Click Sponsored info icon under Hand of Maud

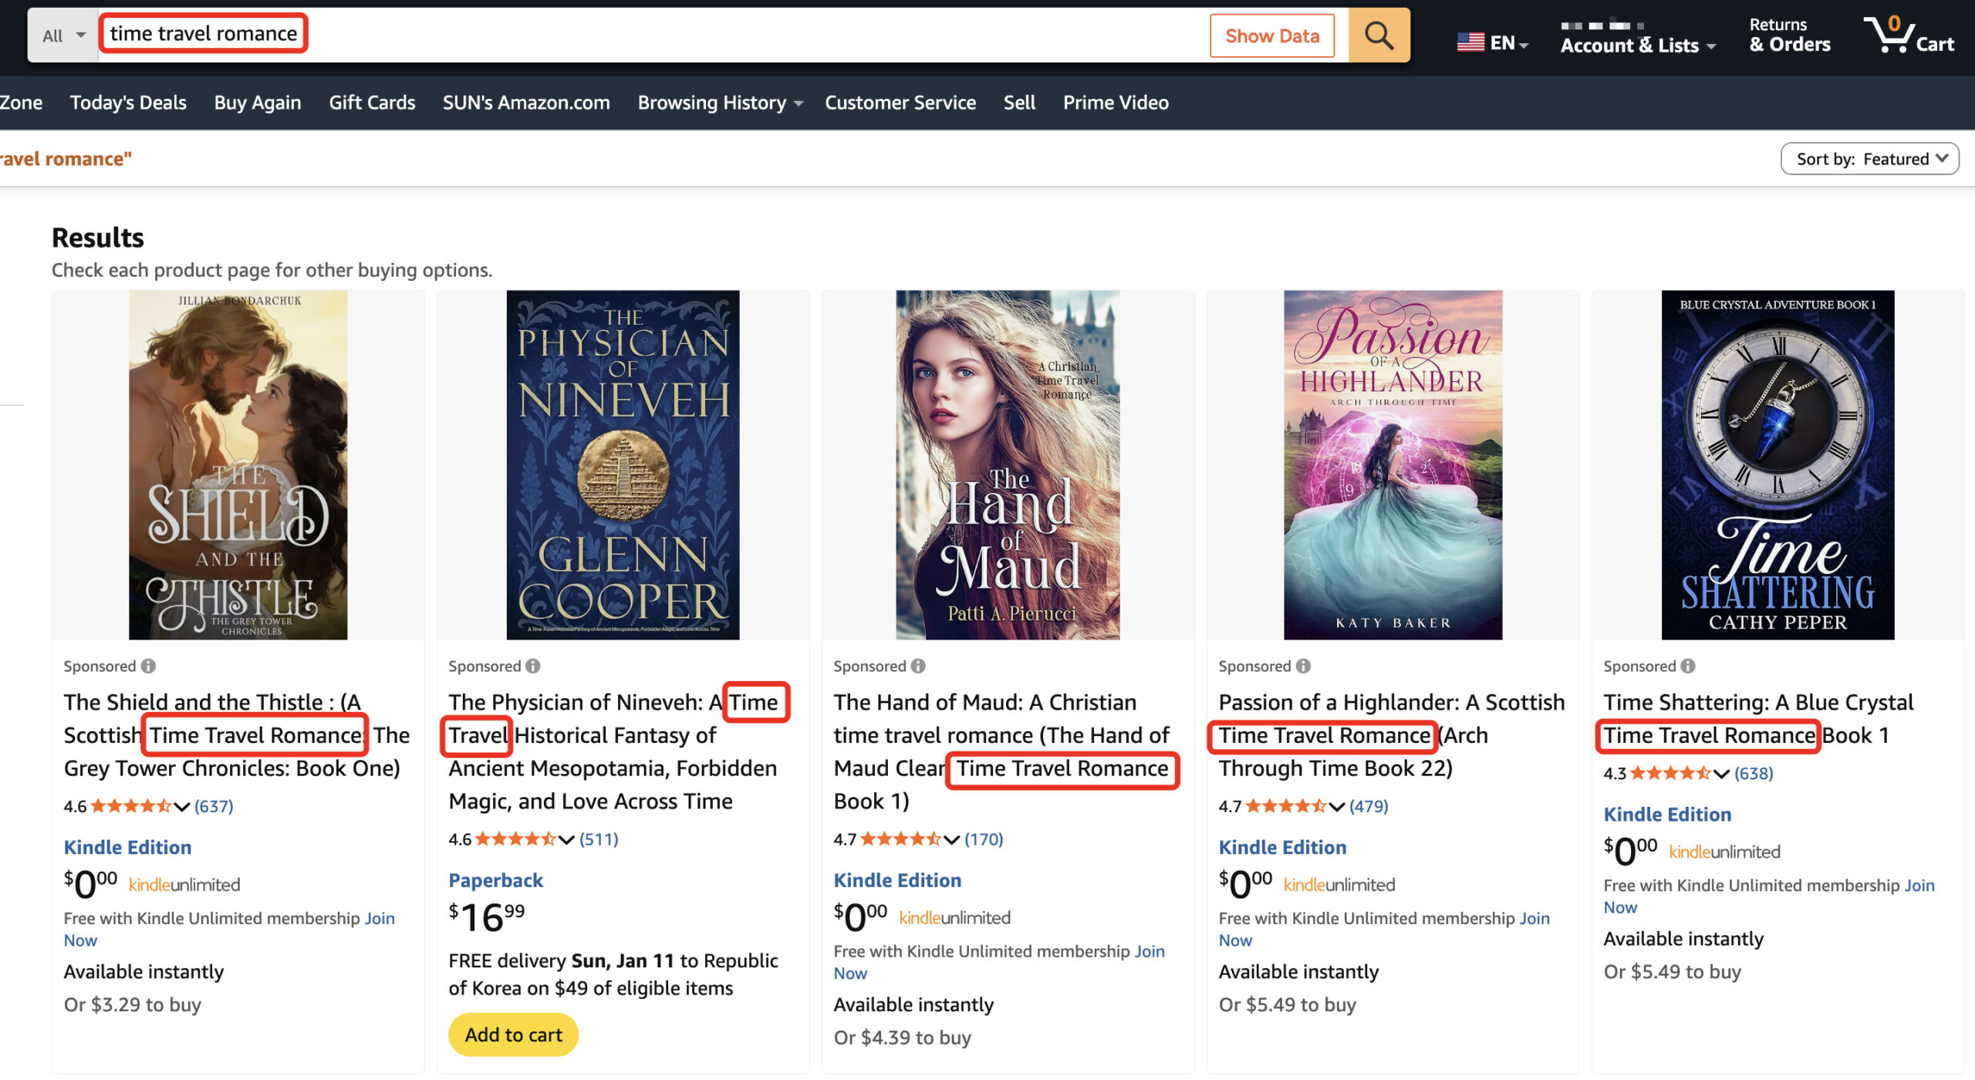tap(918, 666)
